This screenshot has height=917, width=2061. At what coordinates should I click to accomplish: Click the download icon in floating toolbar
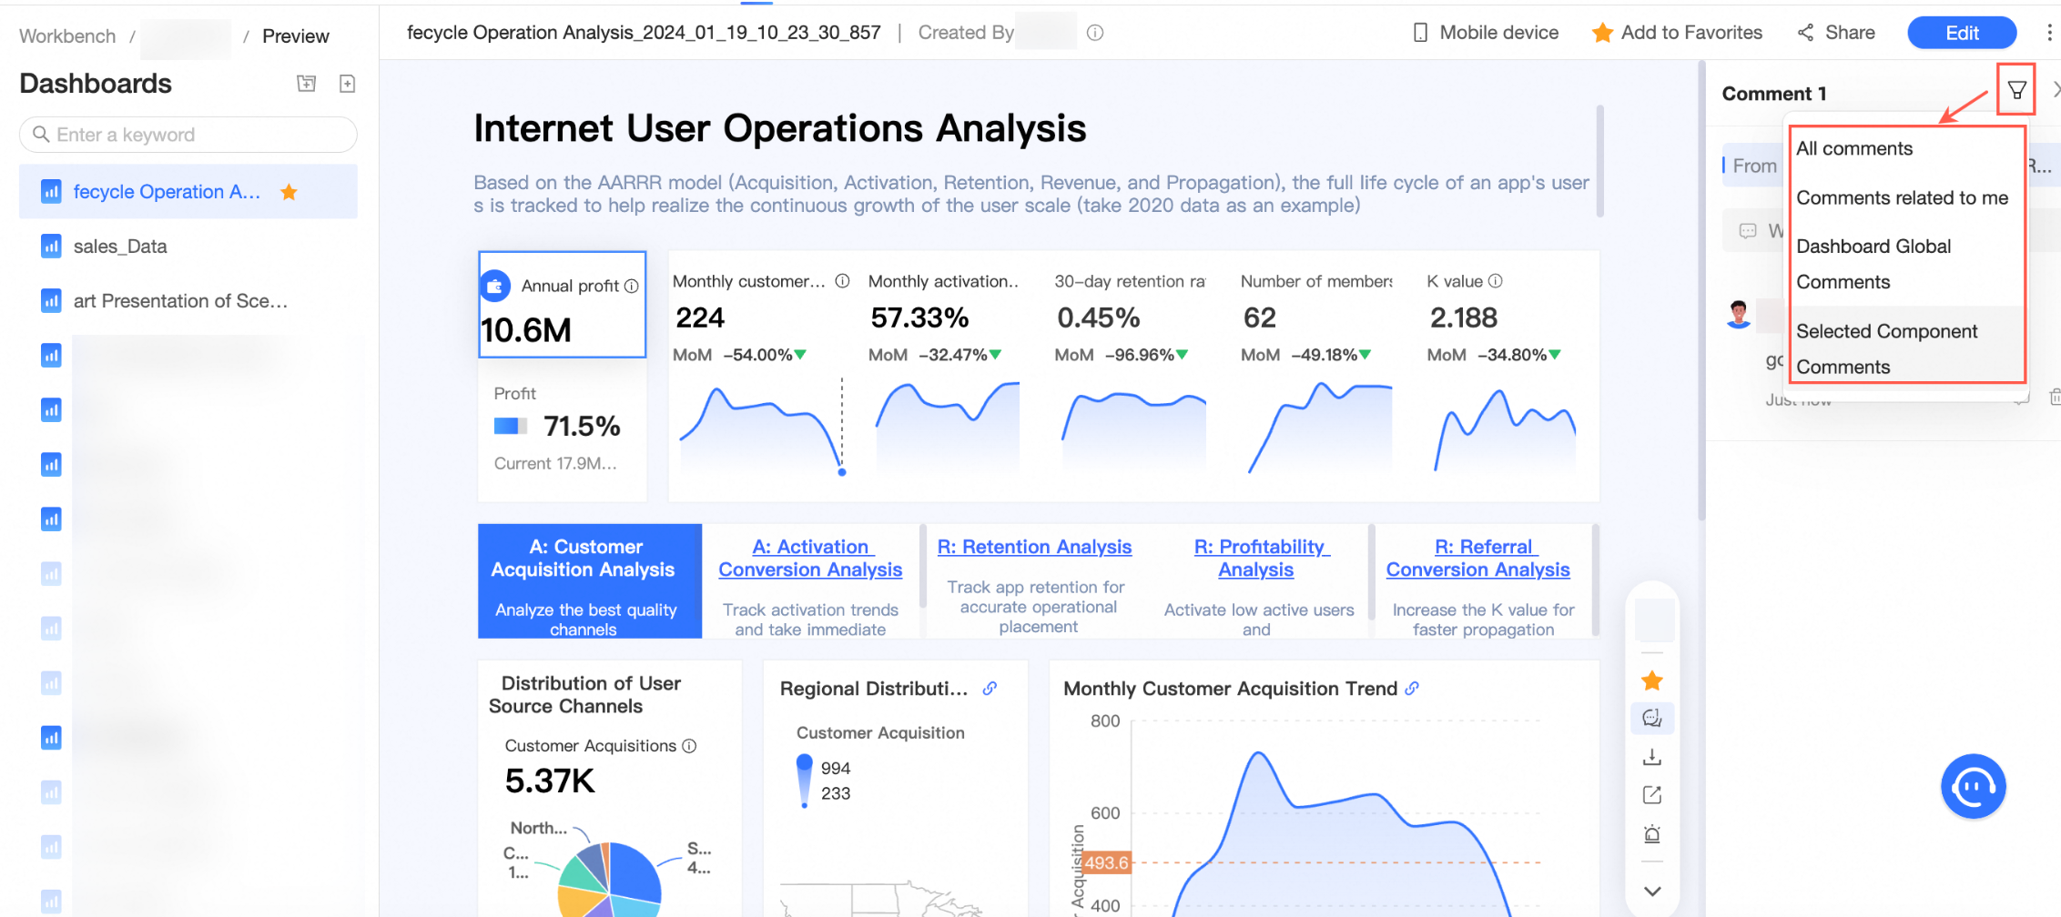coord(1652,757)
